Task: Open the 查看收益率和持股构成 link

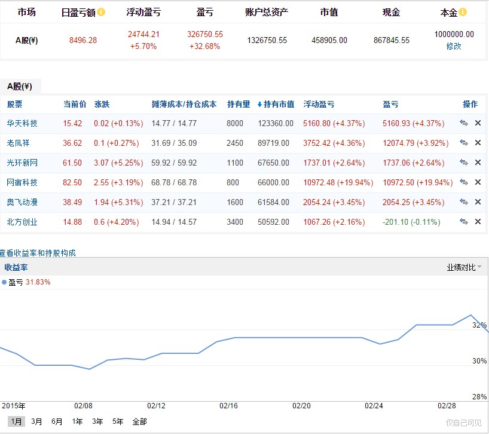Action: coord(38,253)
